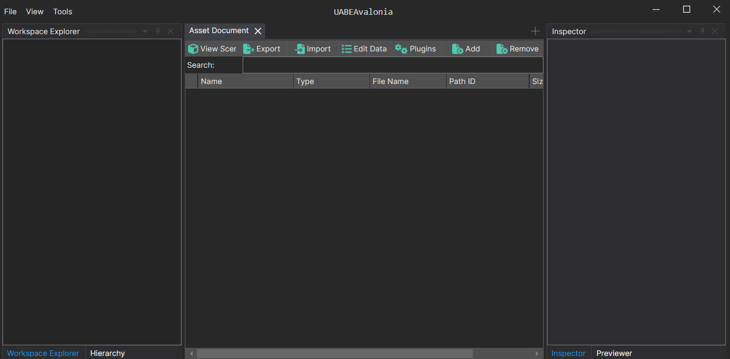
Task: Click the Add asset button
Action: point(466,49)
